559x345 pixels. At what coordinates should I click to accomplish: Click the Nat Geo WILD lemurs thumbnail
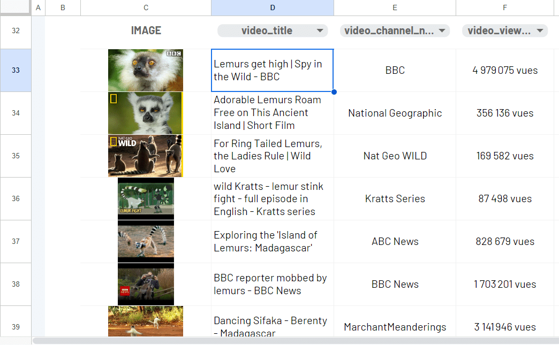click(146, 156)
